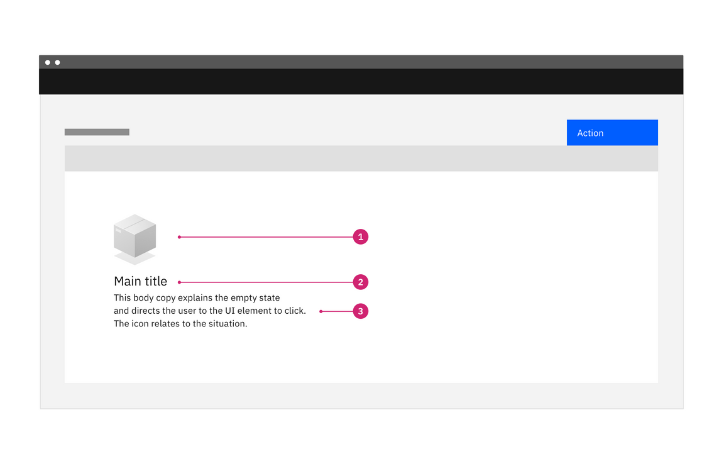724x466 pixels.
Task: Click the light gray page background area
Action: [x=361, y=396]
